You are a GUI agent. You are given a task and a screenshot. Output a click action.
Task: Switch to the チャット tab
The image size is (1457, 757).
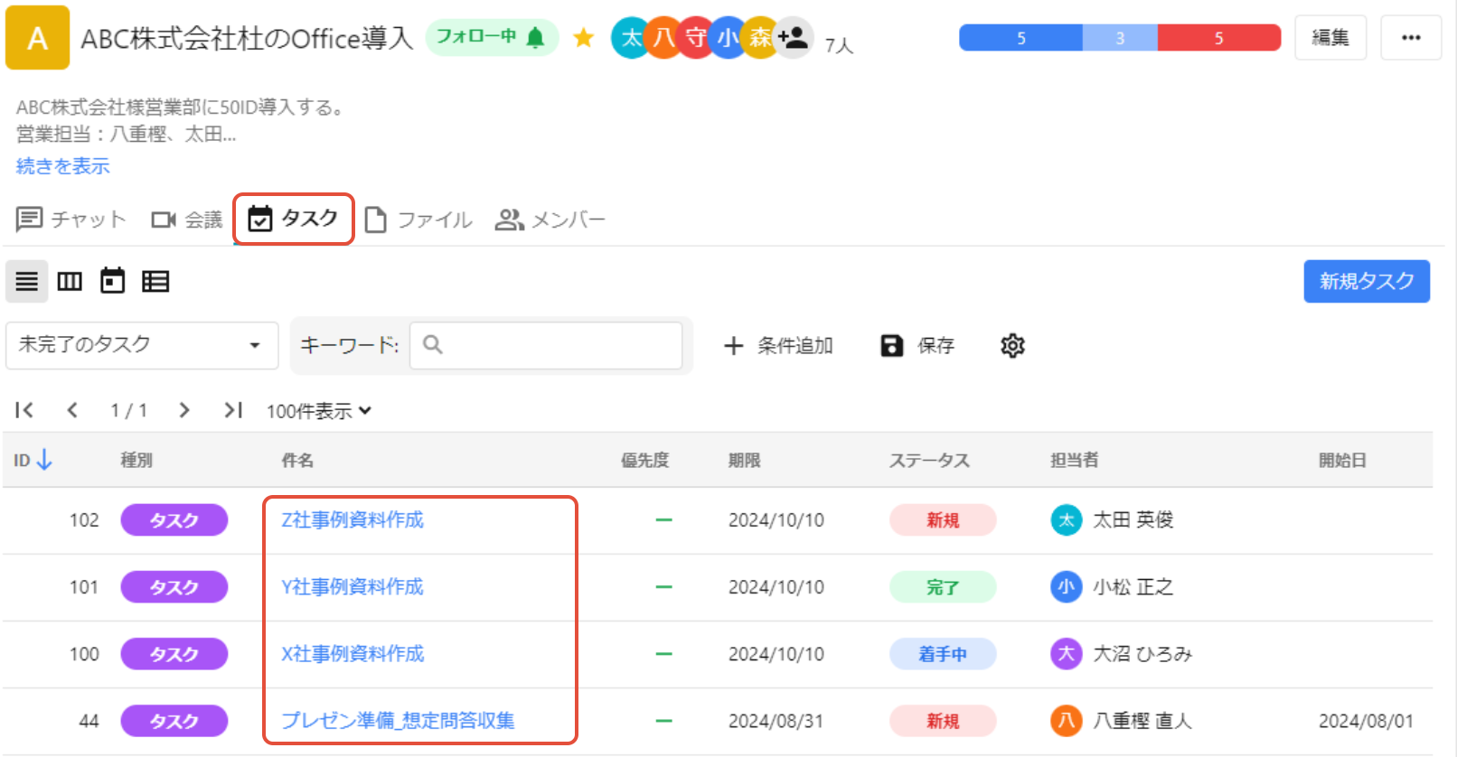[x=70, y=220]
